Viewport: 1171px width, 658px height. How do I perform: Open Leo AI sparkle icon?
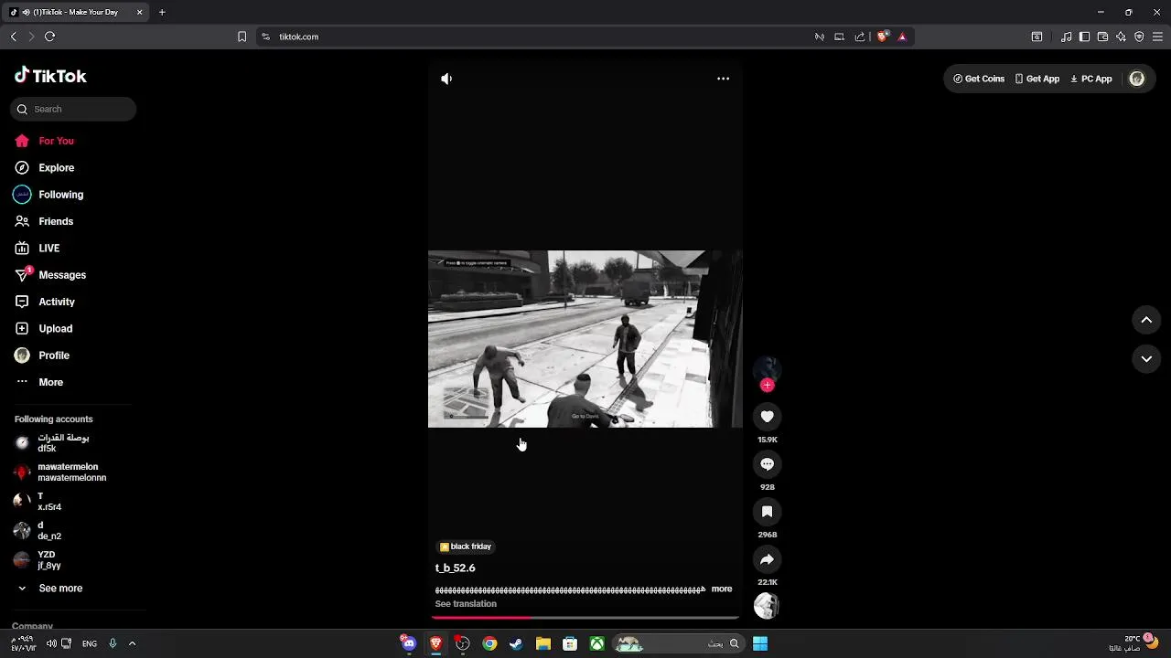1121,37
